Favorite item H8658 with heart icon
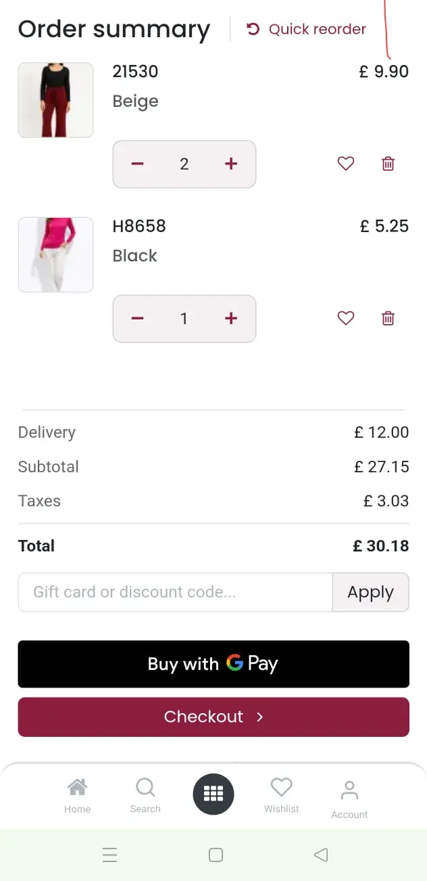 [x=345, y=318]
